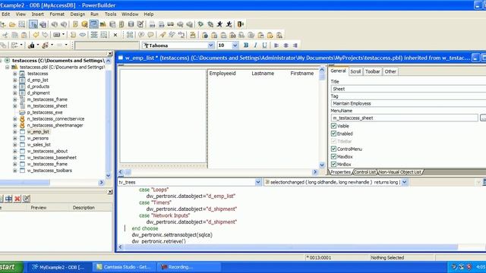
Task: Click in the Tag field 'Maintain Employess'
Action: pos(409,103)
